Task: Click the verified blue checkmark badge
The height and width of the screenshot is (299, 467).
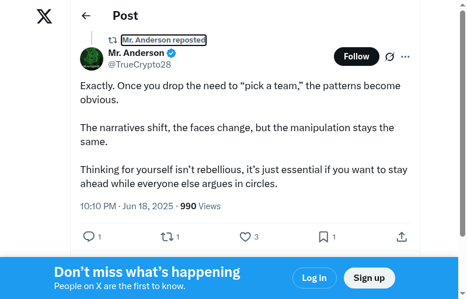Action: pyautogui.click(x=172, y=53)
